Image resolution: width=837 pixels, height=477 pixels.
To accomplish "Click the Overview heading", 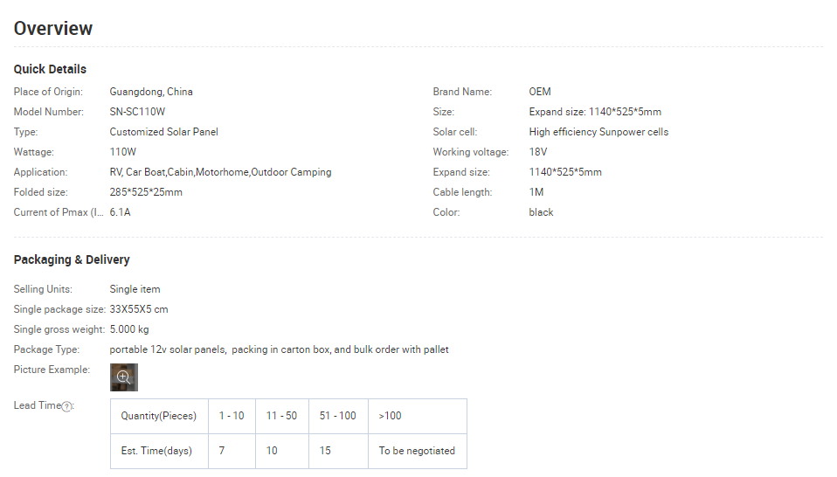I will pyautogui.click(x=53, y=28).
